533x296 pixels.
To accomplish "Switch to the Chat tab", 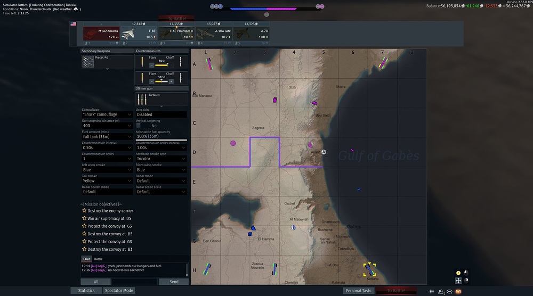I will point(86,259).
